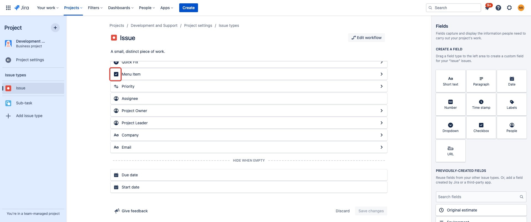Select the URL field type
The height and width of the screenshot is (222, 531).
pyautogui.click(x=451, y=151)
